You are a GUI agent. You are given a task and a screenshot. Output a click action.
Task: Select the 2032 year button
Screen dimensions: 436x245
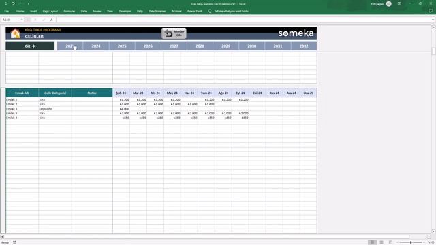pos(304,46)
